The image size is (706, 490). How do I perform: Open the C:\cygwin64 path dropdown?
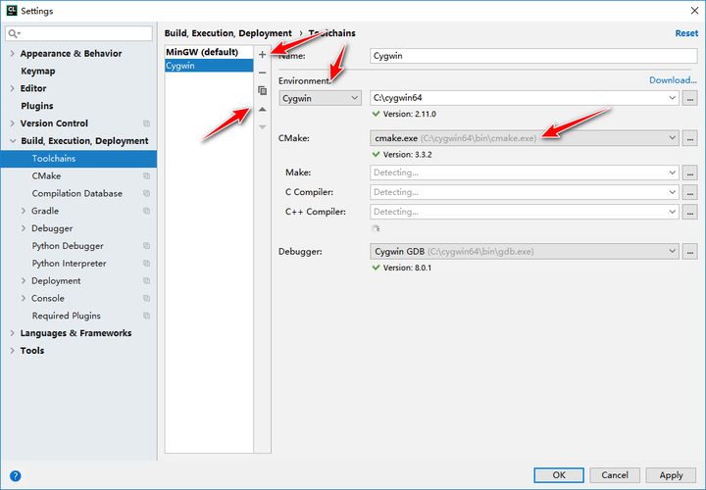coord(672,98)
